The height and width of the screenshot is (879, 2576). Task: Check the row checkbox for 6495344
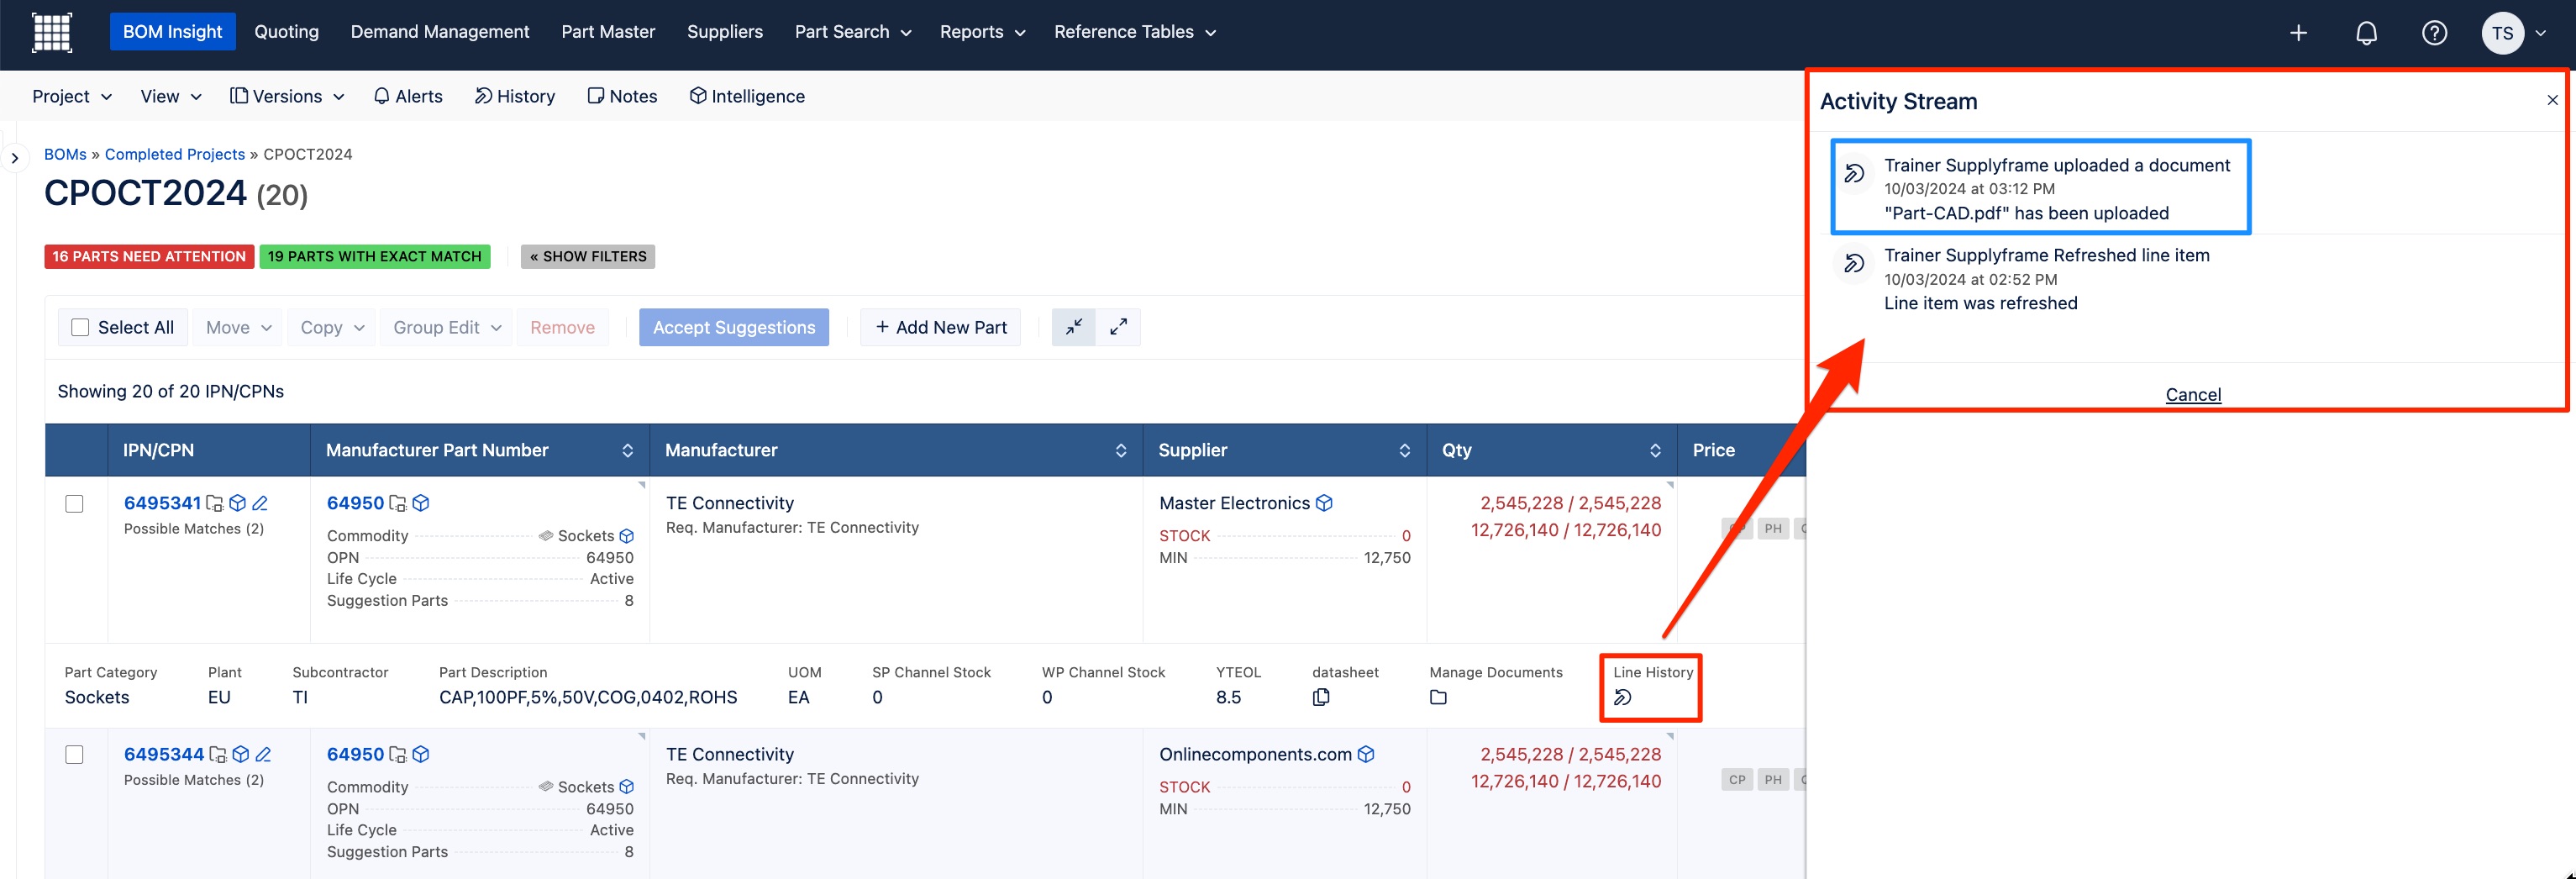click(x=74, y=755)
